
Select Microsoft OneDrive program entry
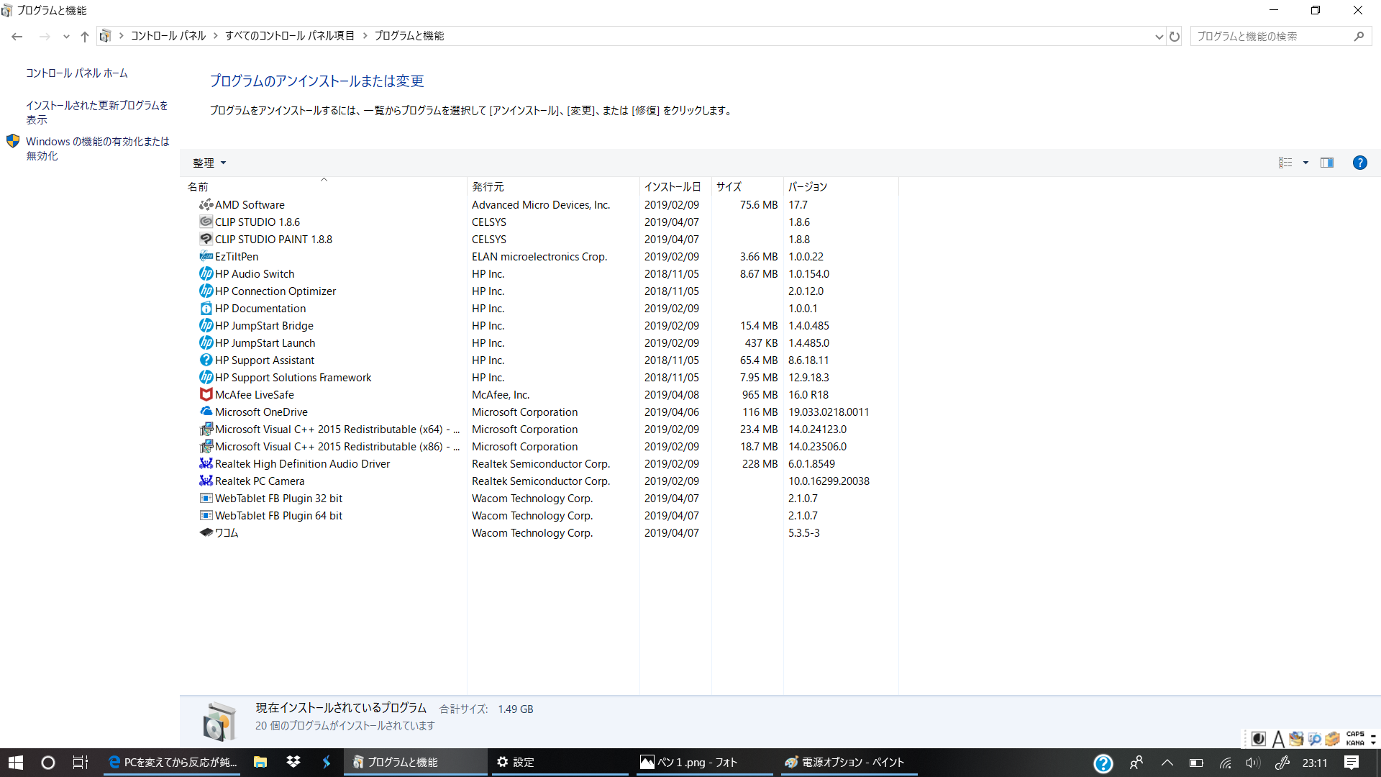pyautogui.click(x=261, y=412)
